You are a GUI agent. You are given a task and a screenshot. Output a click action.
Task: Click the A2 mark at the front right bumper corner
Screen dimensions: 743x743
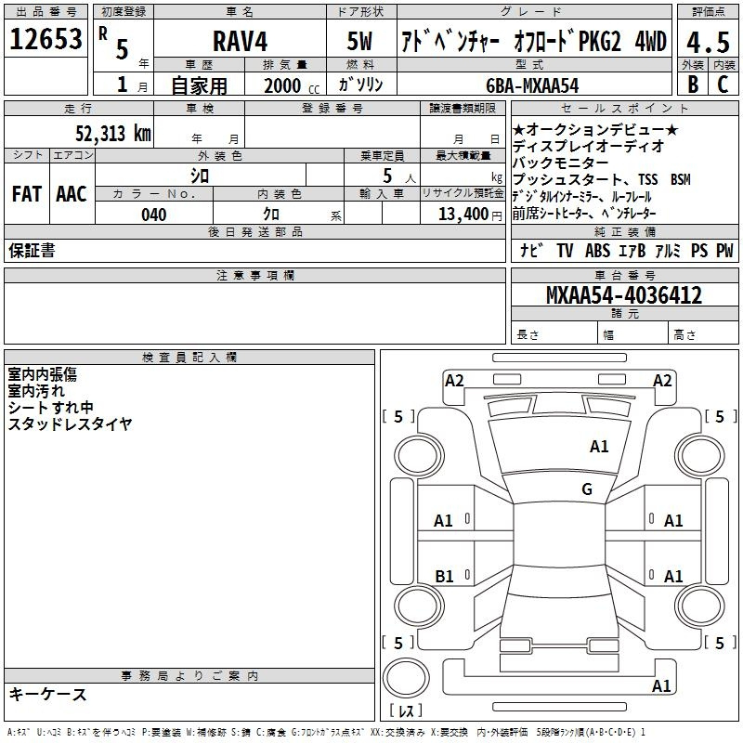pyautogui.click(x=662, y=381)
